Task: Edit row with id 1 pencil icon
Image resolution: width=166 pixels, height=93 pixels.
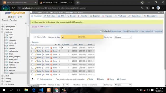Action: click(x=36, y=48)
